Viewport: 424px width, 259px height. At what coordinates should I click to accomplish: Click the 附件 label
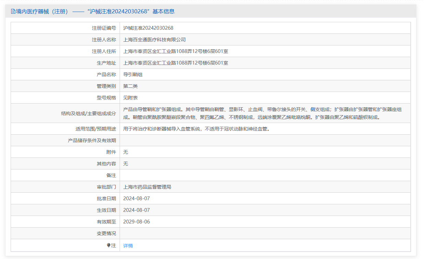(111, 152)
